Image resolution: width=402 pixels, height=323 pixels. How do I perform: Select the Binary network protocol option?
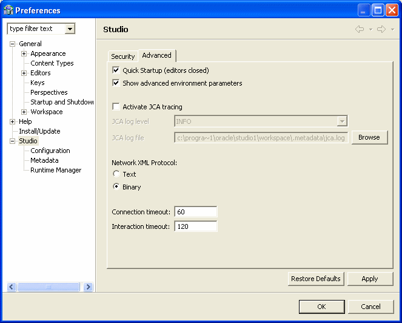click(116, 187)
